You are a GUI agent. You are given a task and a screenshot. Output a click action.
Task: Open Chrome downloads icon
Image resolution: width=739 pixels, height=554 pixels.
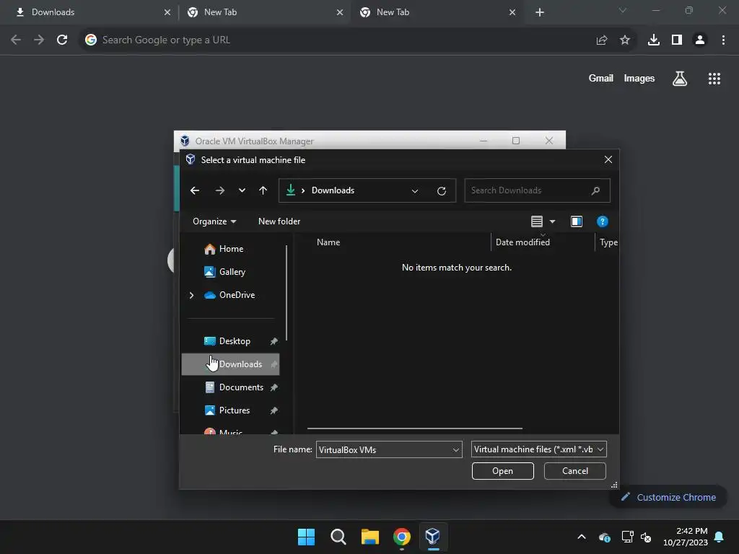[x=654, y=40]
